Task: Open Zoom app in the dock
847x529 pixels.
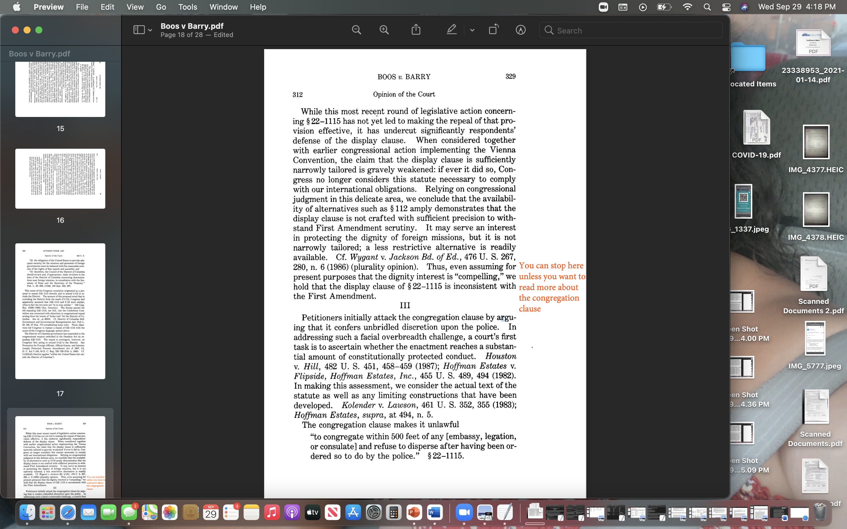Action: tap(464, 513)
